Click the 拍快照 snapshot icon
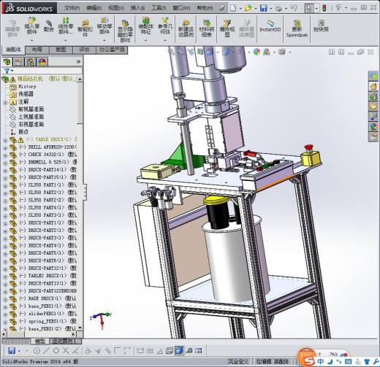The height and width of the screenshot is (367, 380). pyautogui.click(x=321, y=26)
